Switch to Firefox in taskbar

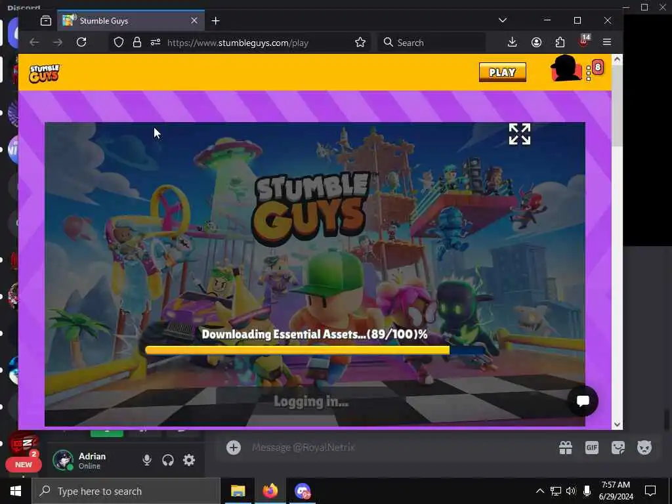coord(270,491)
